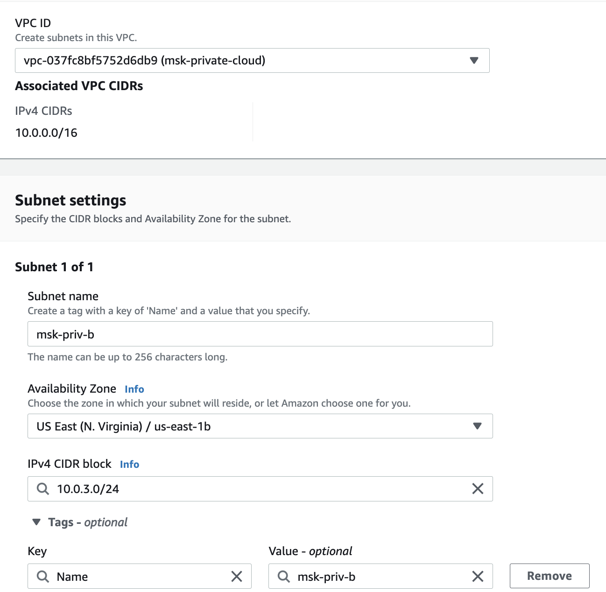
Task: Clear the IPv4 CIDR block value
Action: point(478,489)
